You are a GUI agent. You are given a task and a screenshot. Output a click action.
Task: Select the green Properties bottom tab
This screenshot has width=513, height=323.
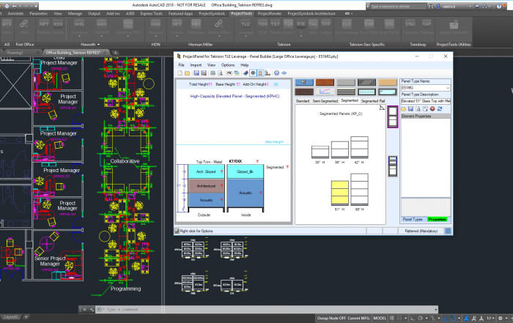(438, 220)
